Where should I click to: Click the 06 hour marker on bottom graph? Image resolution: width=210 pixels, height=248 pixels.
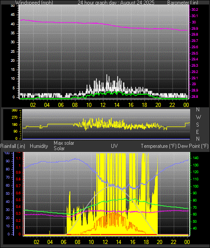pos(64,242)
